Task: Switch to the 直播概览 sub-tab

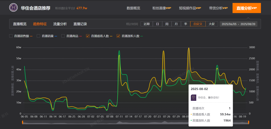Action: pyautogui.click(x=20, y=24)
